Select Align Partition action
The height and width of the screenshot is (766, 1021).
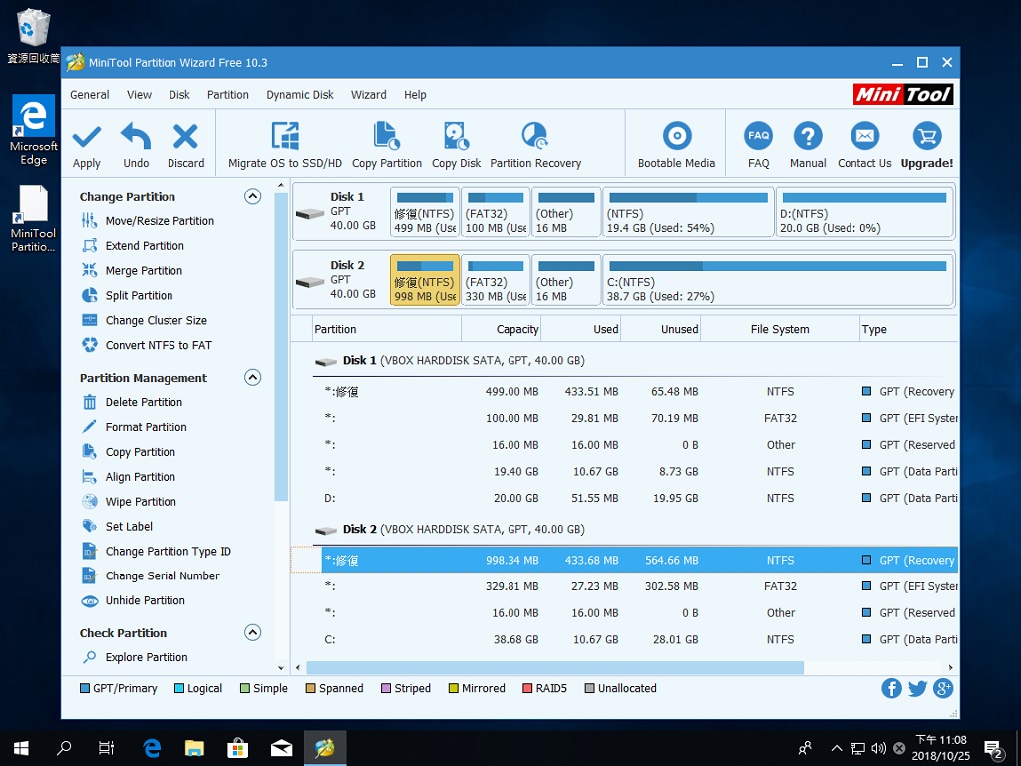tap(140, 476)
